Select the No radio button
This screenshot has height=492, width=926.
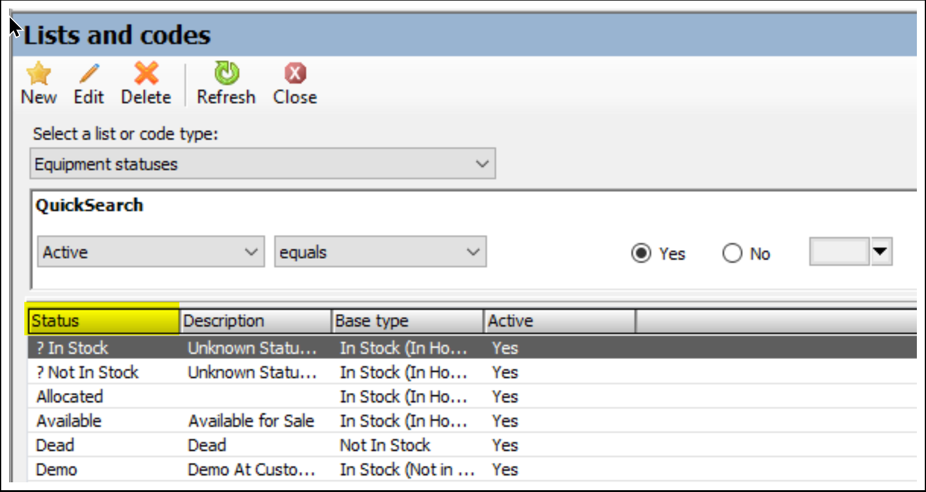(732, 253)
